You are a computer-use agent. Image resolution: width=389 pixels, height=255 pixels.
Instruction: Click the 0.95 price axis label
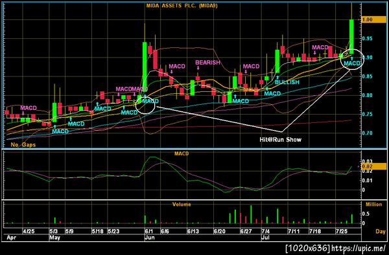click(368, 38)
